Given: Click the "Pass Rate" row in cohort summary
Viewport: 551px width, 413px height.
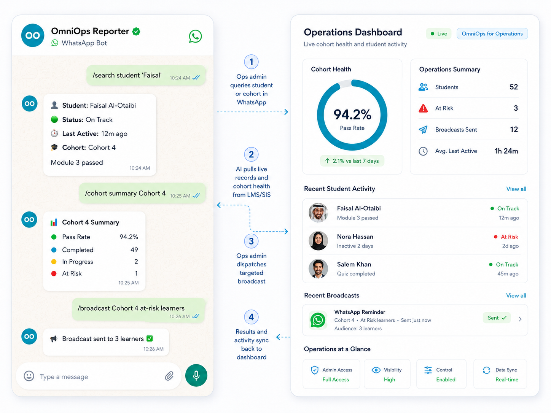Looking at the screenshot, I should 94,237.
